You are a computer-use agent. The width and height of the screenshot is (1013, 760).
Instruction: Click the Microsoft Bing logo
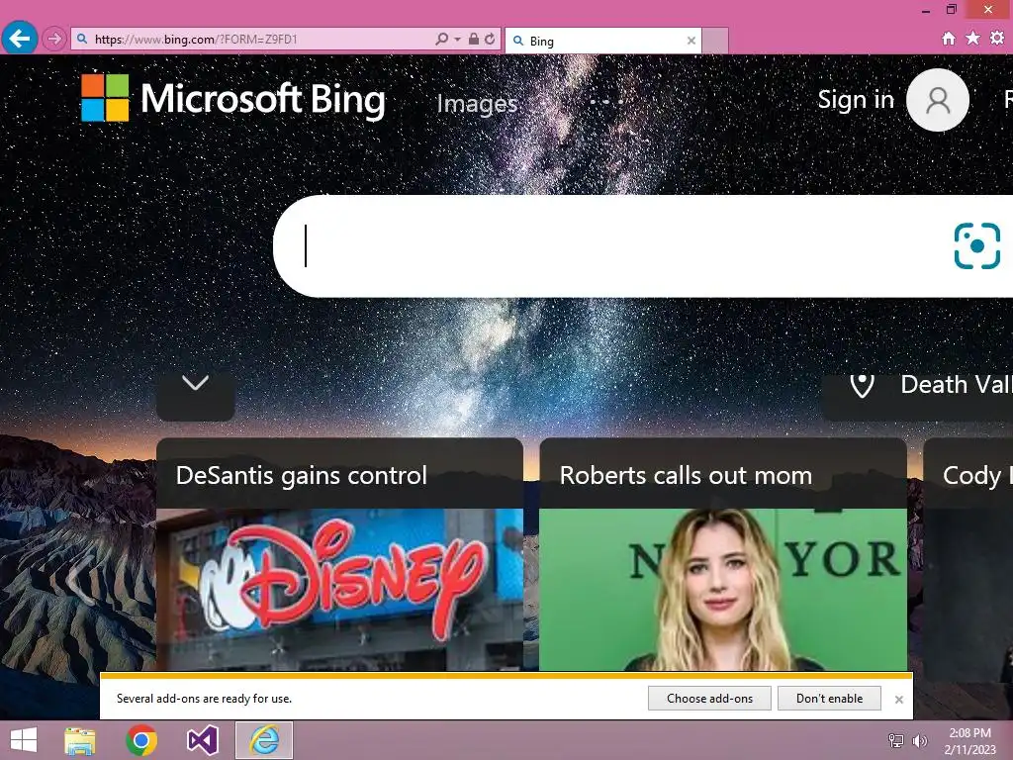click(x=233, y=98)
